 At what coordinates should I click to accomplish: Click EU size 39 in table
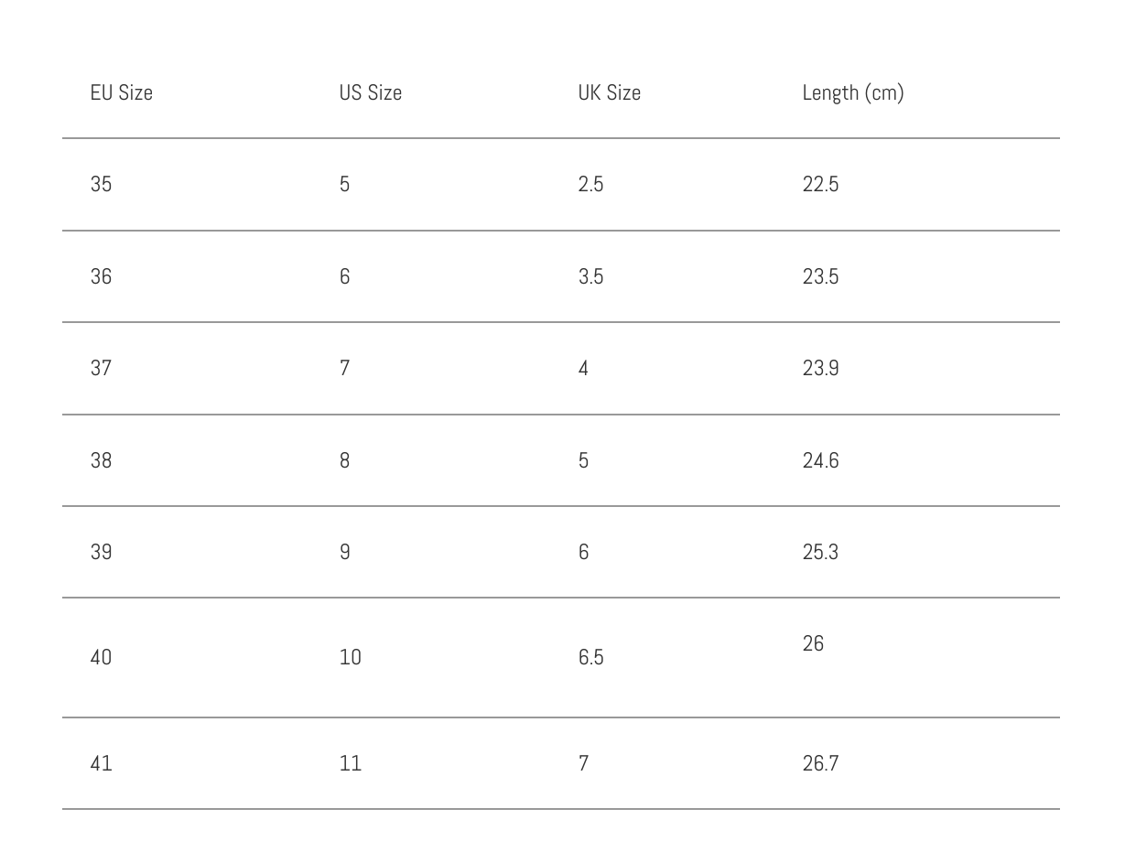point(101,552)
